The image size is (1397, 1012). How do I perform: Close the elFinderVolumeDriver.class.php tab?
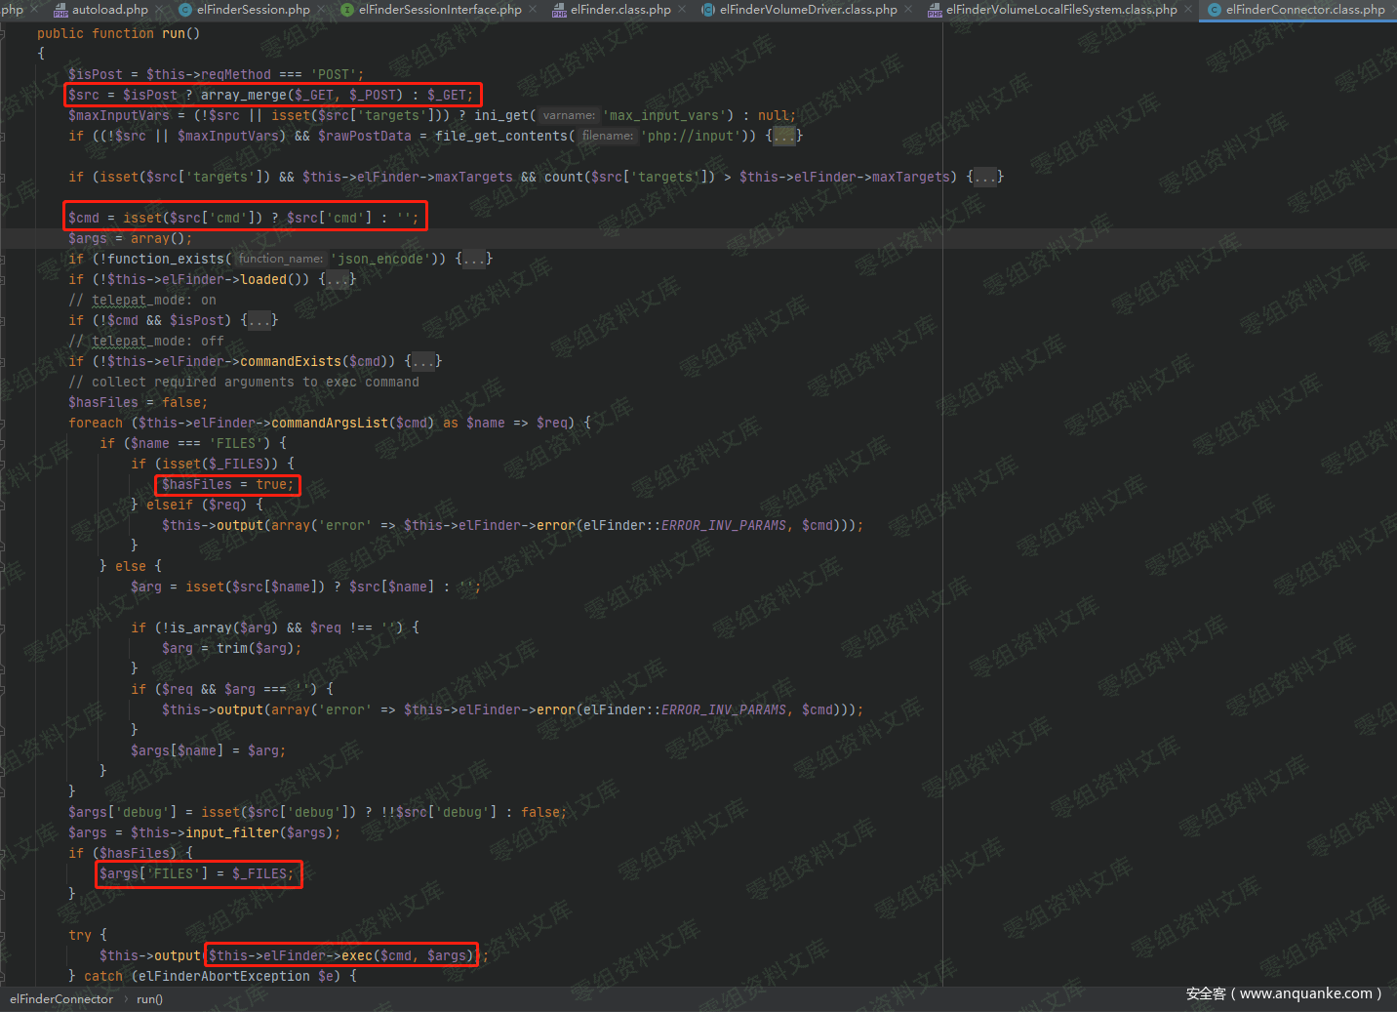pyautogui.click(x=908, y=10)
